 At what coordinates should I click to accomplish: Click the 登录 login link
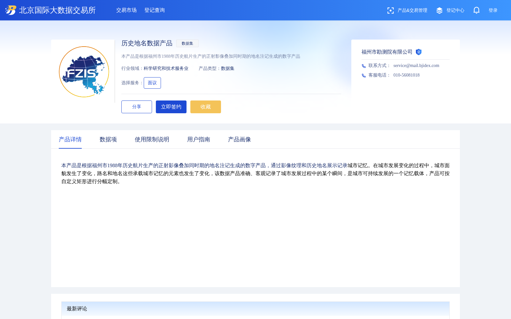[x=493, y=11]
